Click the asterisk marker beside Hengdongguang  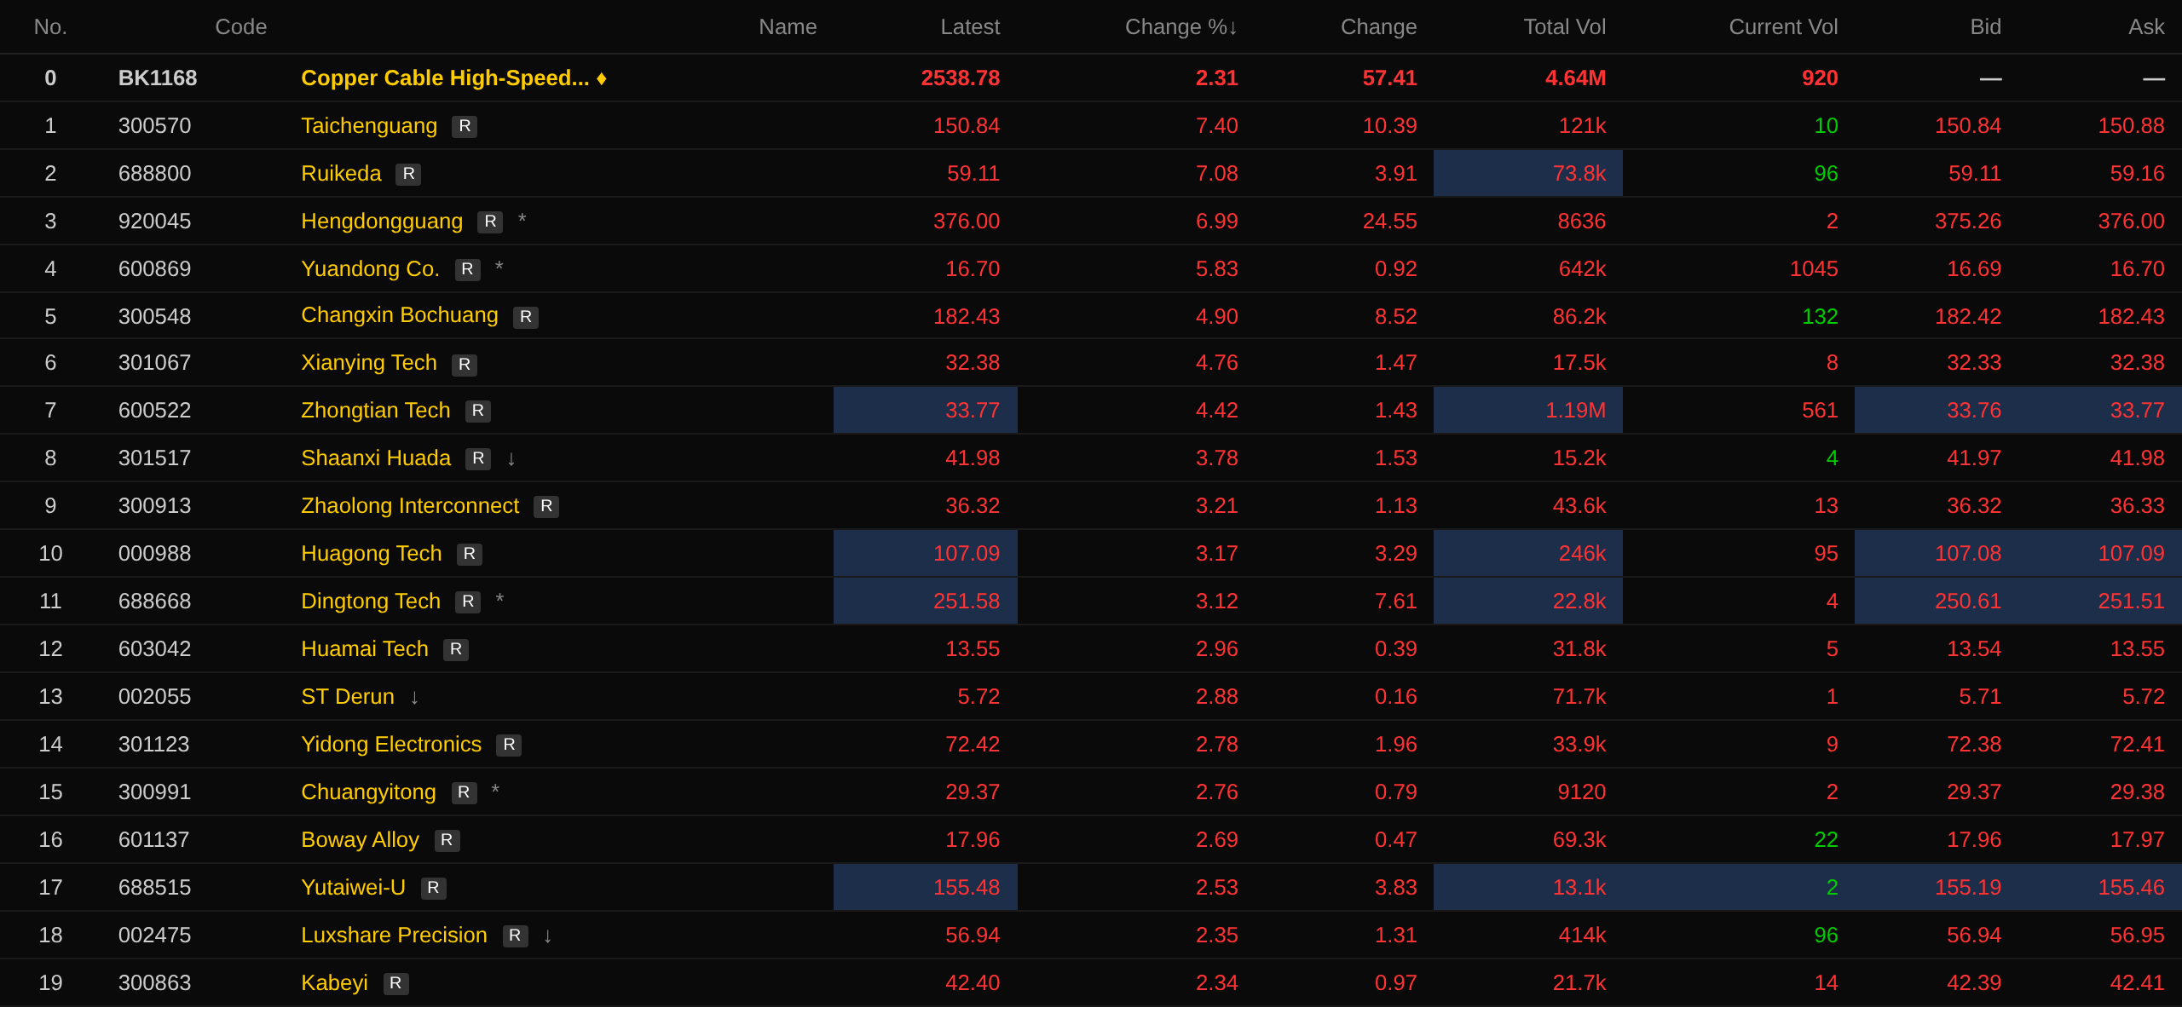tap(522, 220)
